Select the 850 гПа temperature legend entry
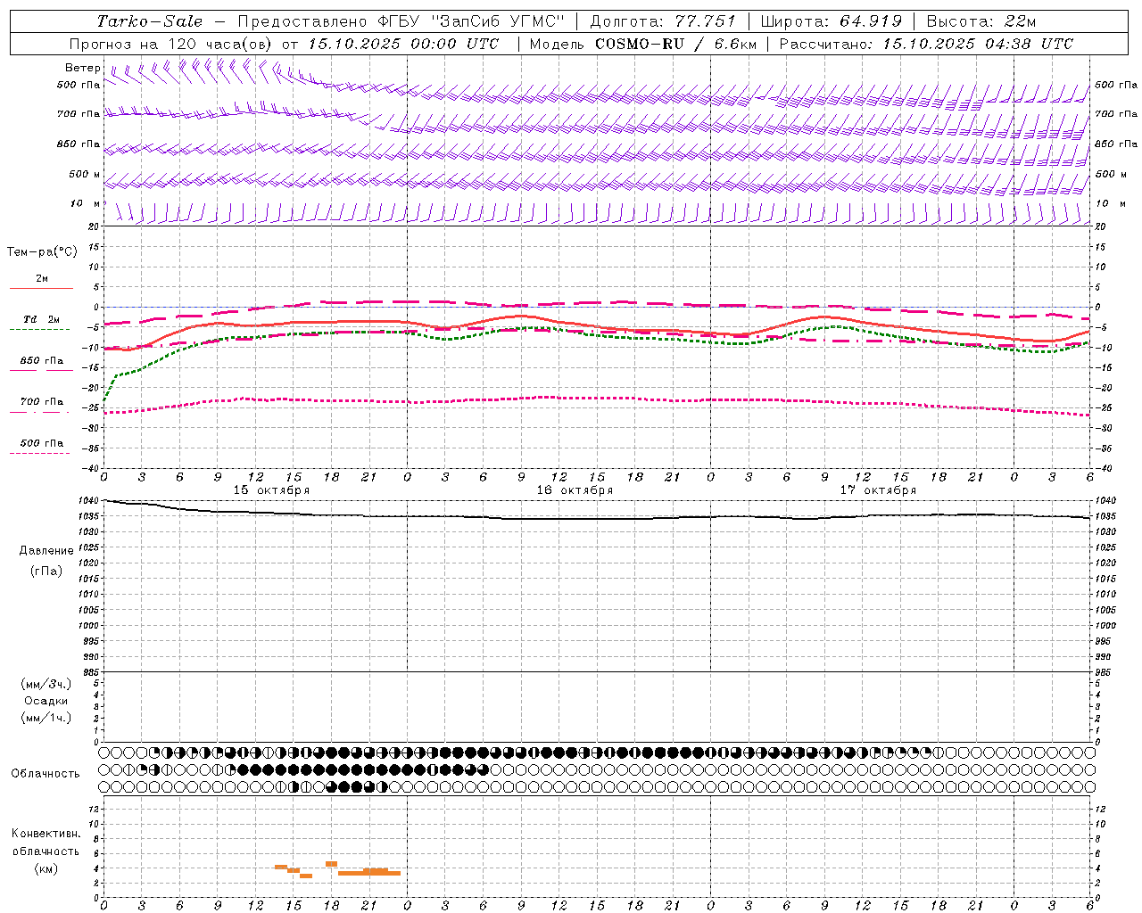This screenshot has height=913, width=1142. 42,360
